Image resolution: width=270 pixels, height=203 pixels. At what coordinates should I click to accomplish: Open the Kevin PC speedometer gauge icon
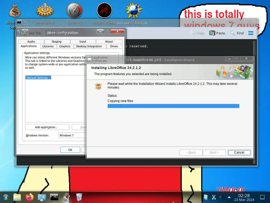75,11
